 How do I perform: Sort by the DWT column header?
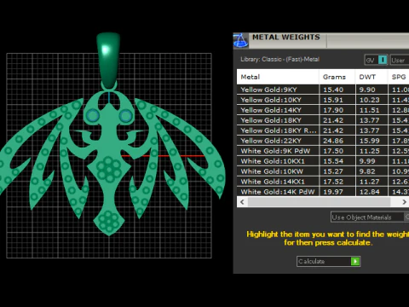[372, 77]
